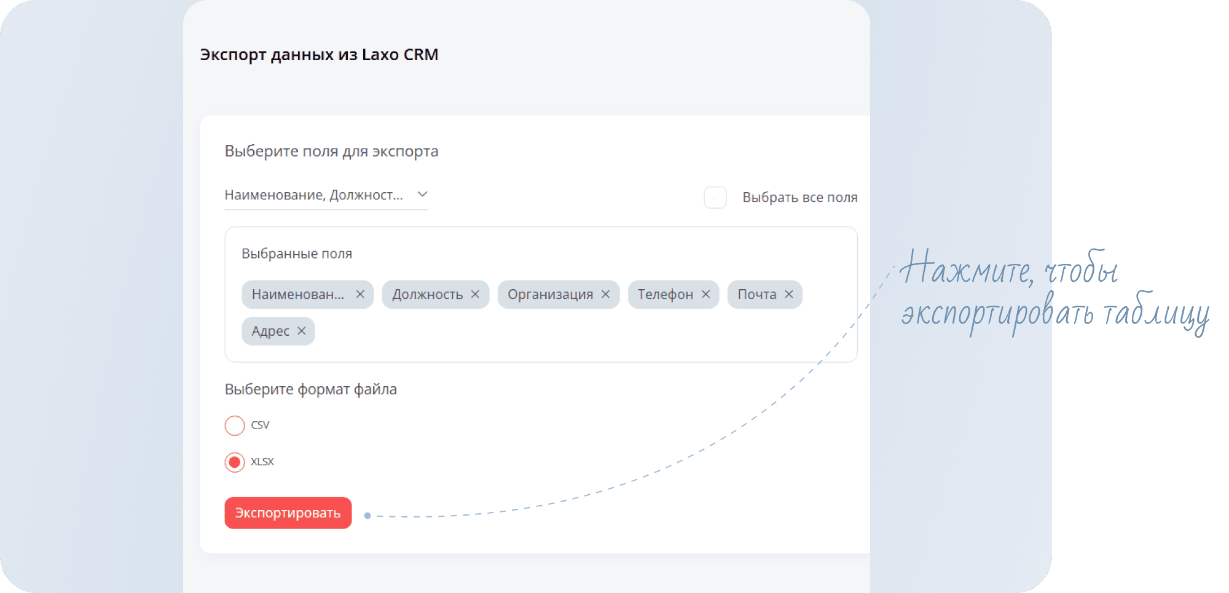
Task: Click the CSV format label
Action: point(260,425)
